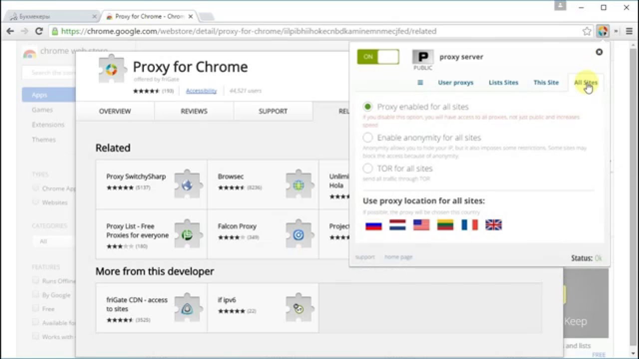Go back with the browser back arrow

coord(10,31)
